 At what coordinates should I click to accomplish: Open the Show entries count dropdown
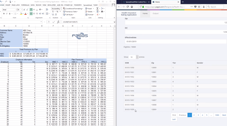(x=133, y=57)
